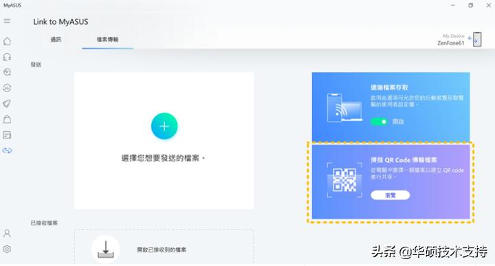Click the QR code scan illustration
Viewport: 495px width, 266px height.
344,180
